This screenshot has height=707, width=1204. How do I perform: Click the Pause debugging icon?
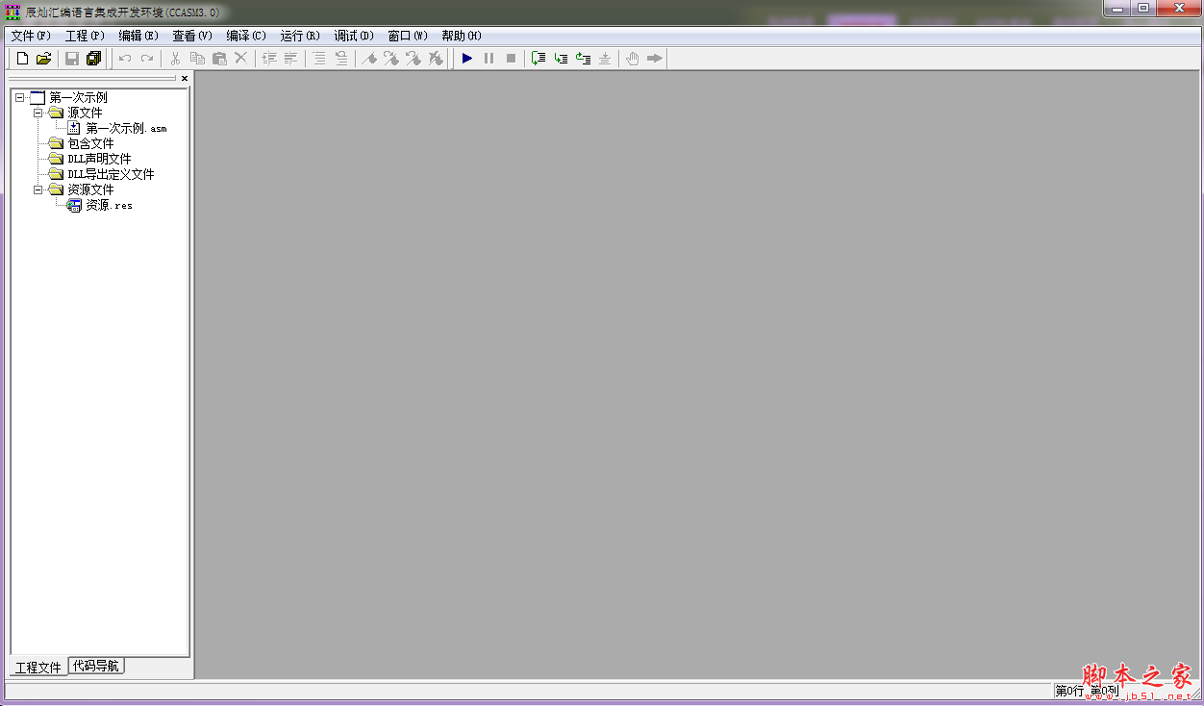489,59
